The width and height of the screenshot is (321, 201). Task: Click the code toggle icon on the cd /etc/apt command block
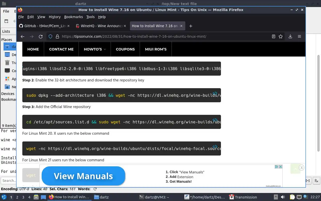coord(215,120)
